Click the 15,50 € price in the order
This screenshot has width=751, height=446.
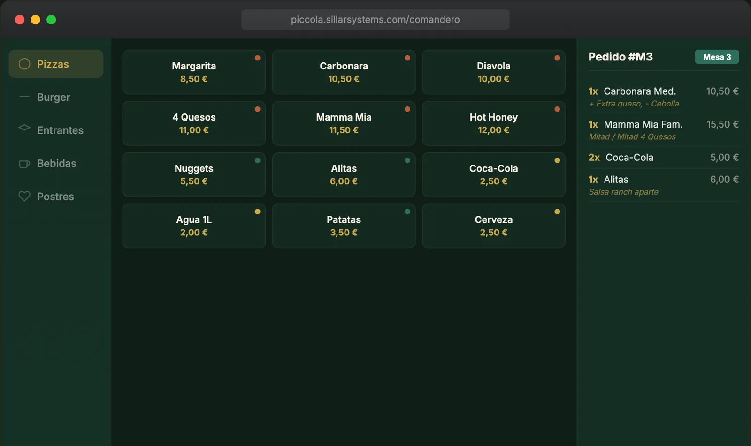(723, 124)
